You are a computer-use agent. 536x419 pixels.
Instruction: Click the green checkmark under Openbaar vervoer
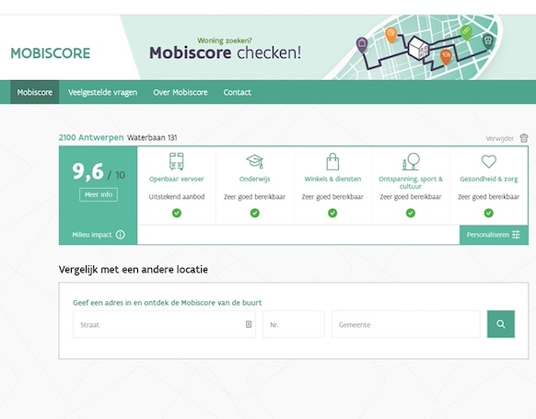[177, 213]
